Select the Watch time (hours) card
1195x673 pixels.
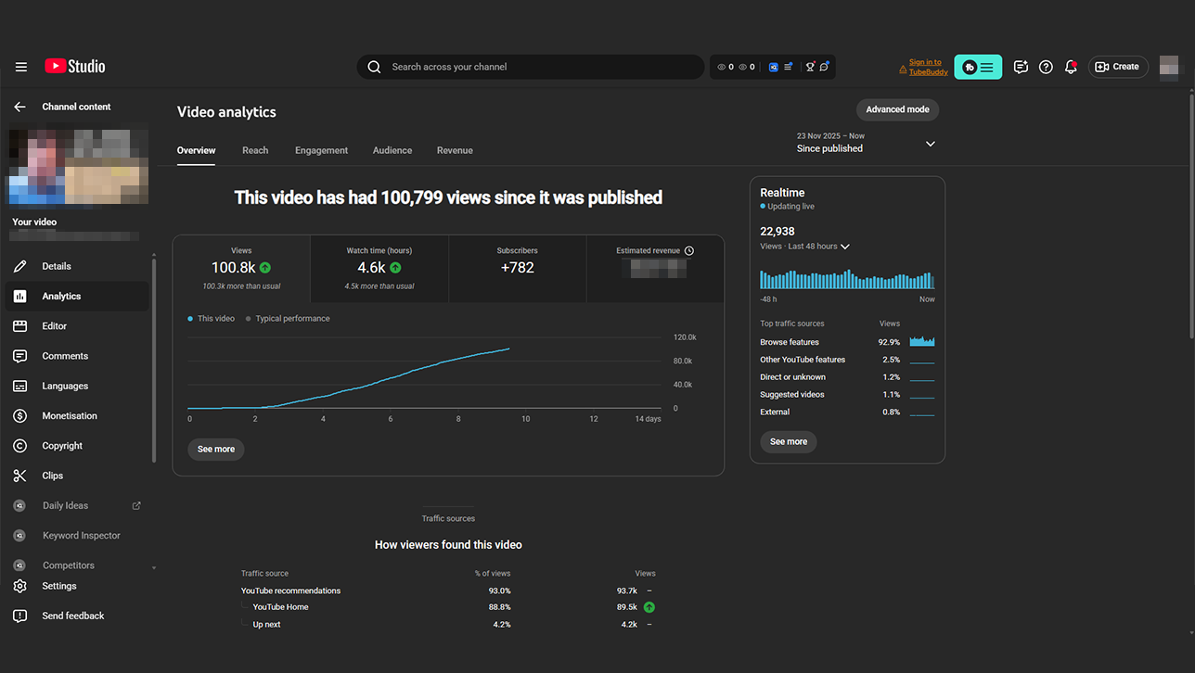[379, 269]
